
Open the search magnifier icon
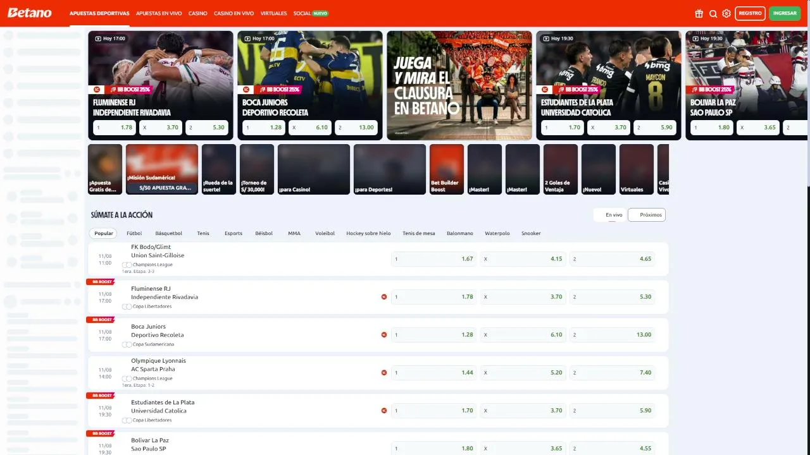click(713, 13)
